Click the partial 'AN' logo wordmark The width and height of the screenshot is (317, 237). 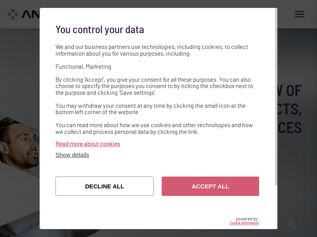tap(30, 15)
